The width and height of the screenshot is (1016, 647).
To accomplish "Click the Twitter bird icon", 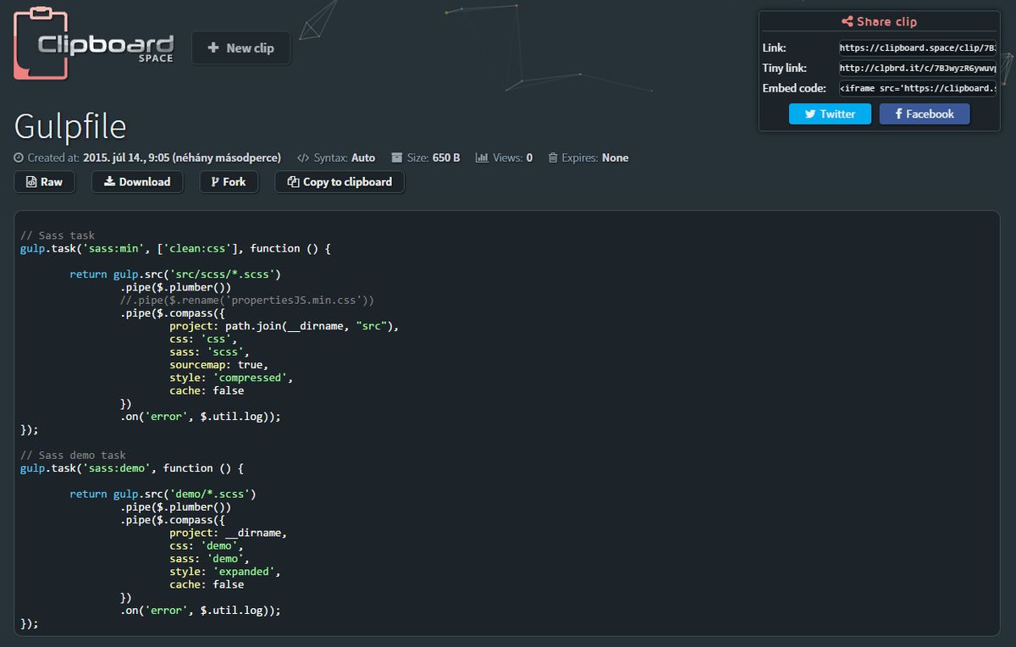I will [809, 113].
